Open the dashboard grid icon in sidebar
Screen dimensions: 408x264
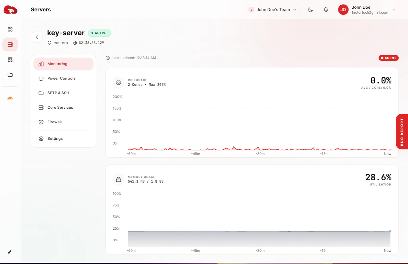pos(10,30)
